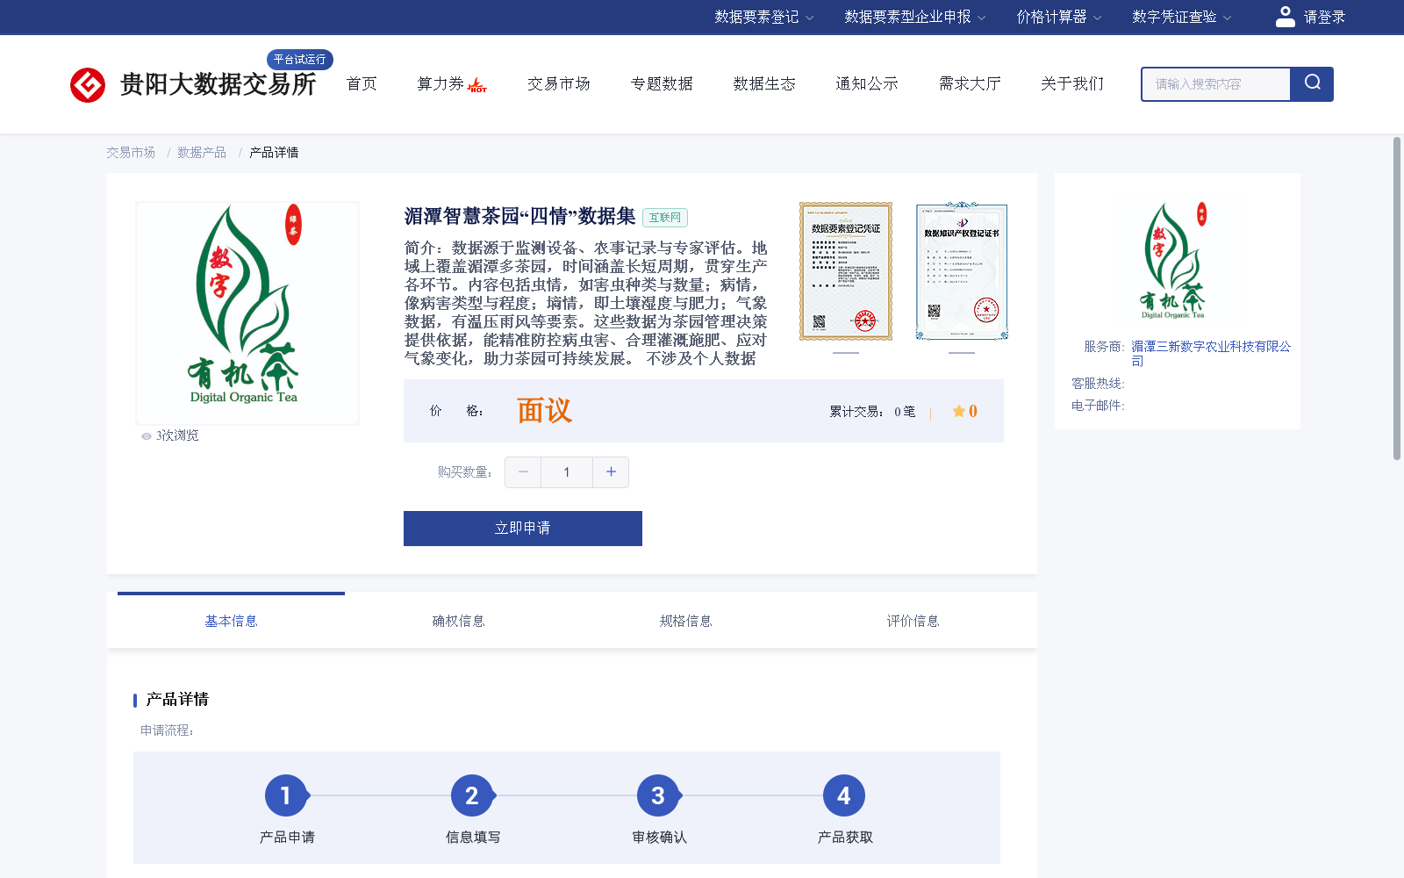Screen dimensions: 1404x878
Task: Expand the 数据要素型企业申报 dropdown
Action: click(915, 17)
